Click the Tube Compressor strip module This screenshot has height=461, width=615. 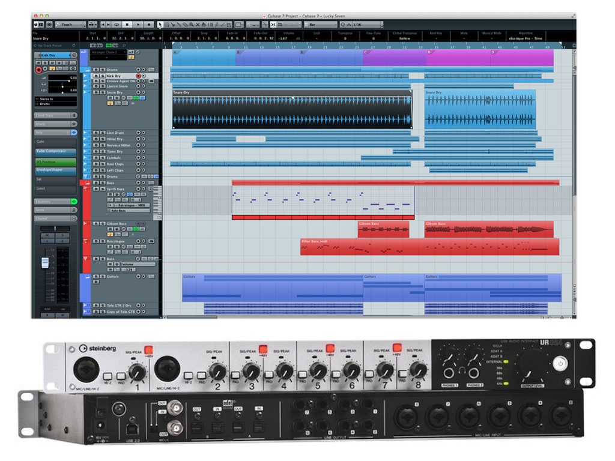pyautogui.click(x=55, y=151)
